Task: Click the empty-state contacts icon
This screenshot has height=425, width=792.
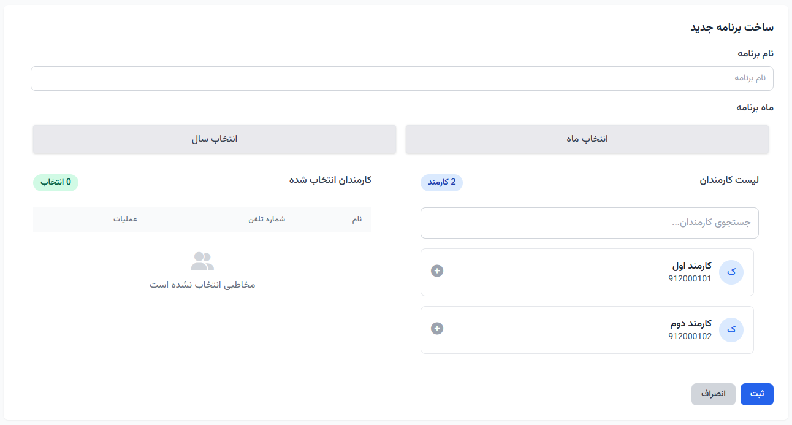Action: pos(202,260)
